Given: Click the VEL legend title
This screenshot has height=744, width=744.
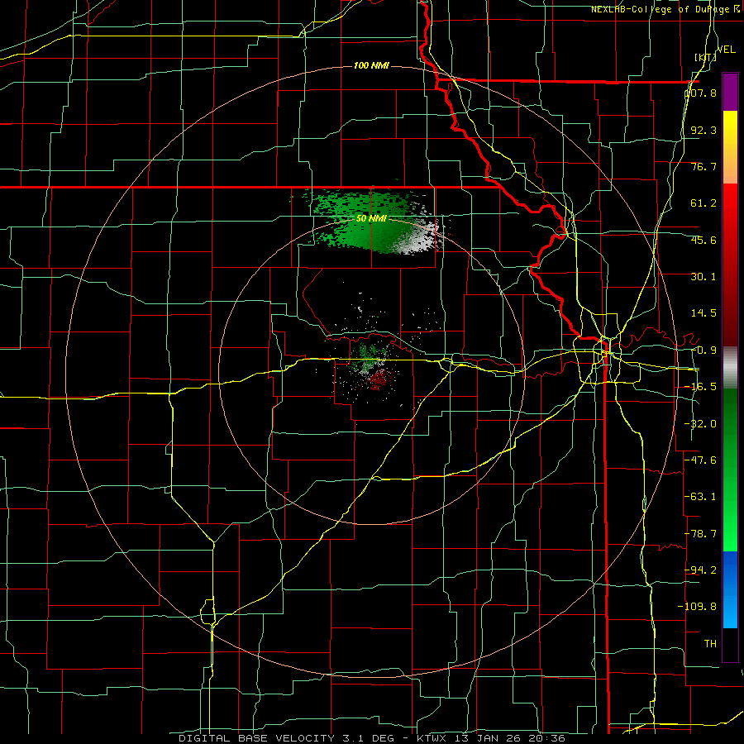Looking at the screenshot, I should (726, 50).
